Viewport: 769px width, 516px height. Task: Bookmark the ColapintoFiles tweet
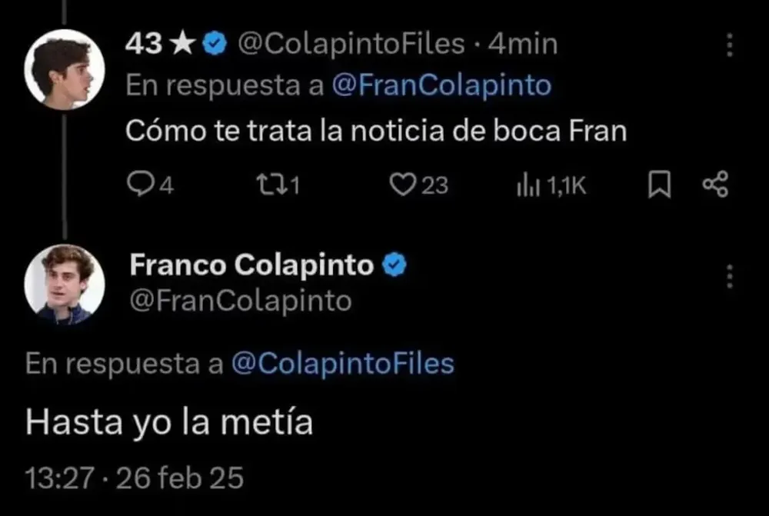click(x=659, y=185)
